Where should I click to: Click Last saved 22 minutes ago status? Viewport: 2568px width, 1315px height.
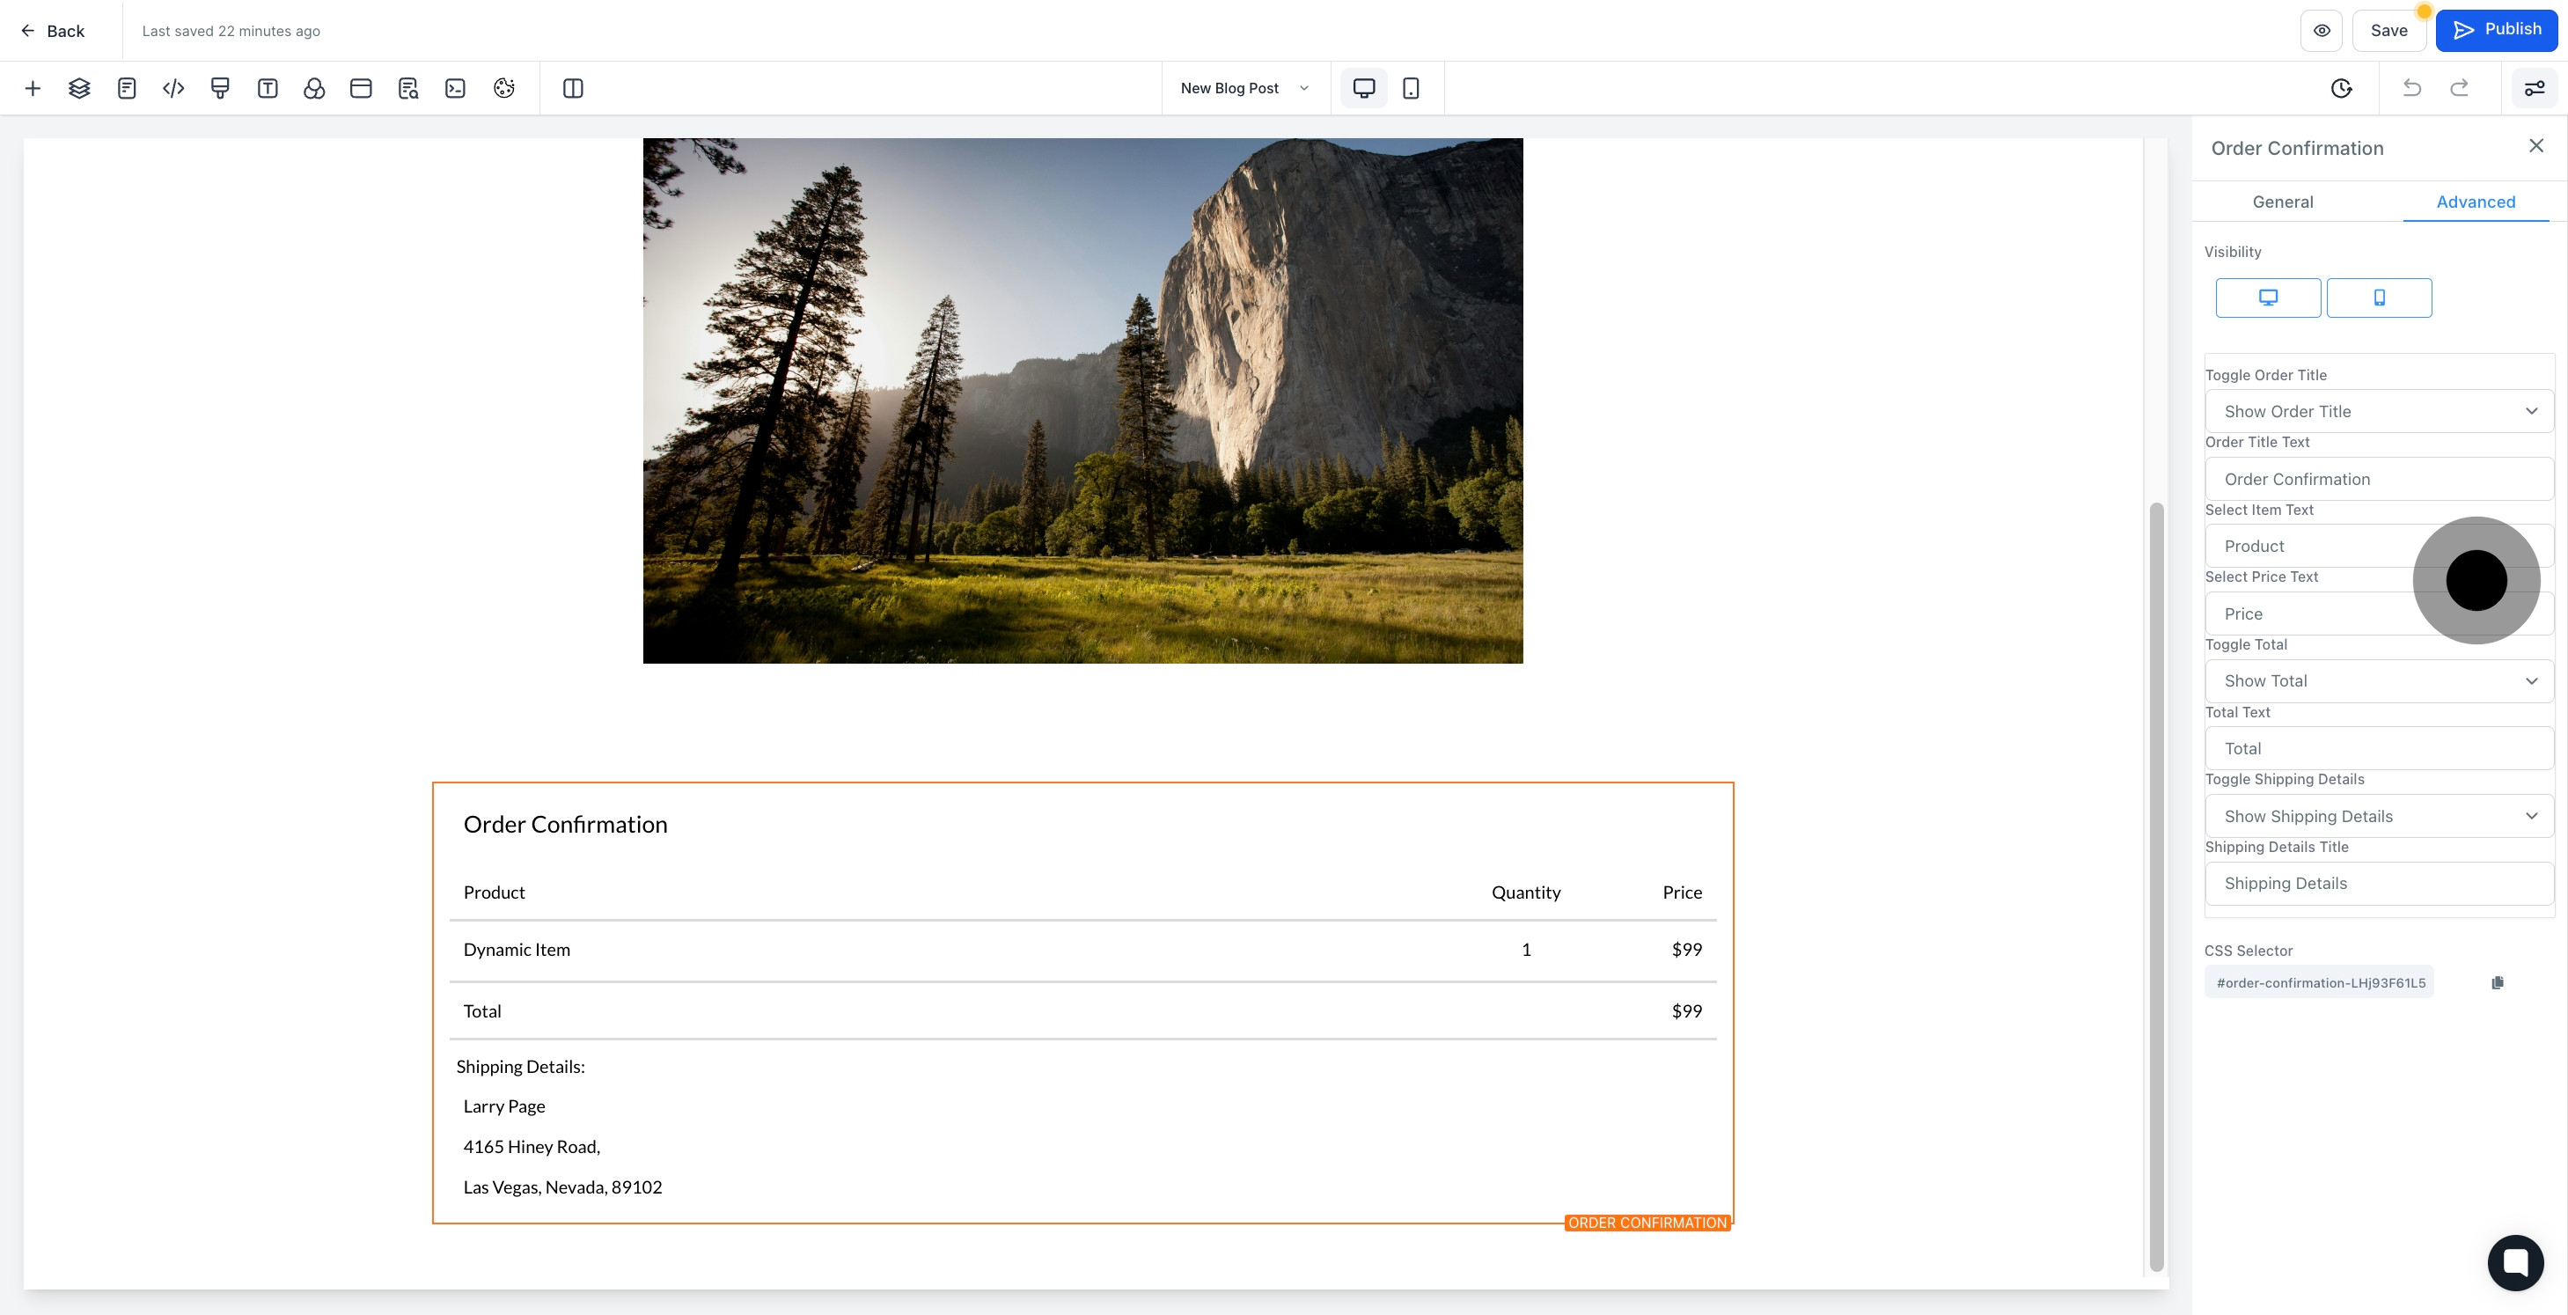pyautogui.click(x=231, y=31)
